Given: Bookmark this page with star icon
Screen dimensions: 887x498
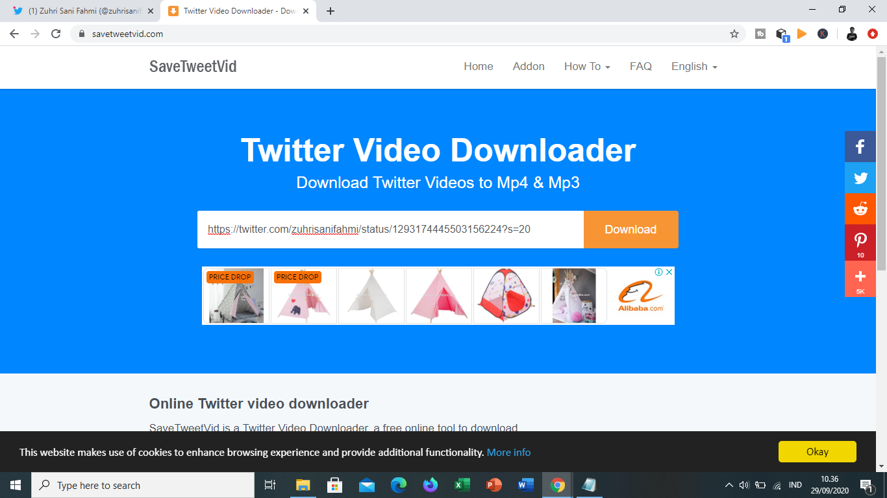Looking at the screenshot, I should point(734,34).
